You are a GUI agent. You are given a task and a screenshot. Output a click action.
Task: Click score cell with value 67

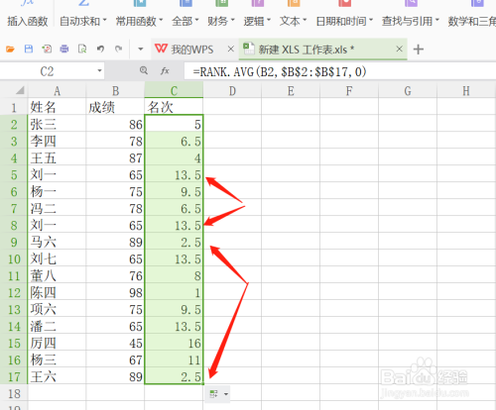tap(115, 359)
